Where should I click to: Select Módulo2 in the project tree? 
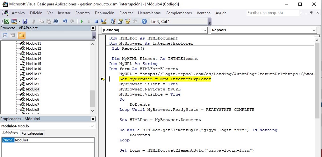tap(32, 79)
